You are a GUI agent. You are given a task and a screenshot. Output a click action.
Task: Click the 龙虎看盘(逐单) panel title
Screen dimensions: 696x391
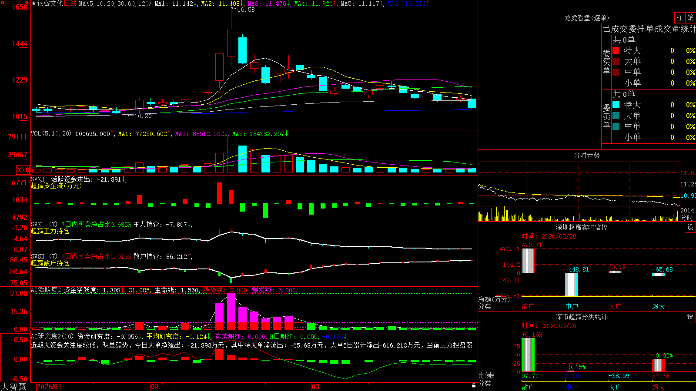pos(586,18)
